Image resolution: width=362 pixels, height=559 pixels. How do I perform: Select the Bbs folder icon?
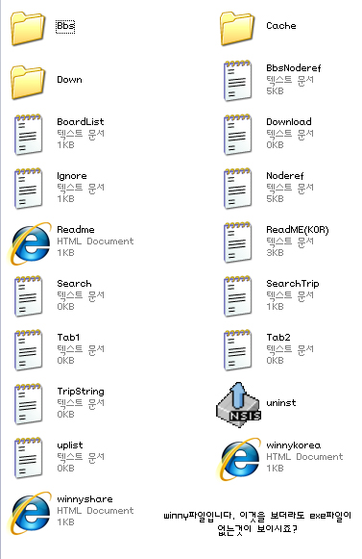click(28, 29)
